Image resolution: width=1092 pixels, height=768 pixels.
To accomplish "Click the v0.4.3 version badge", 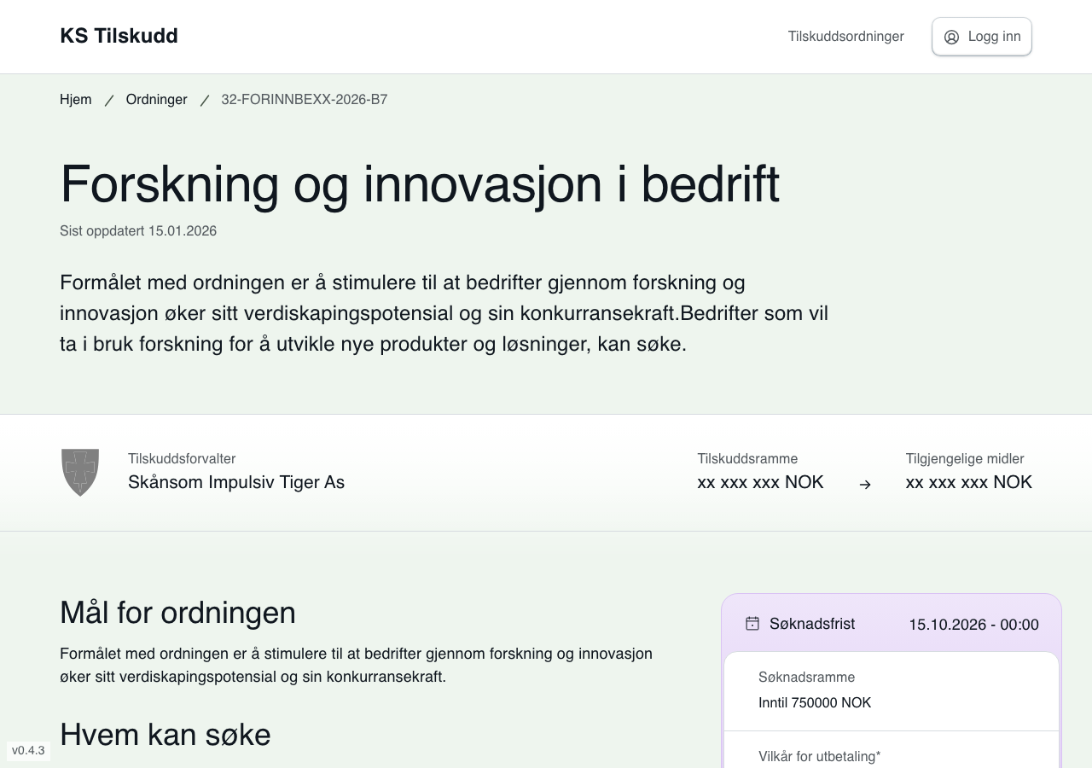I will (28, 751).
